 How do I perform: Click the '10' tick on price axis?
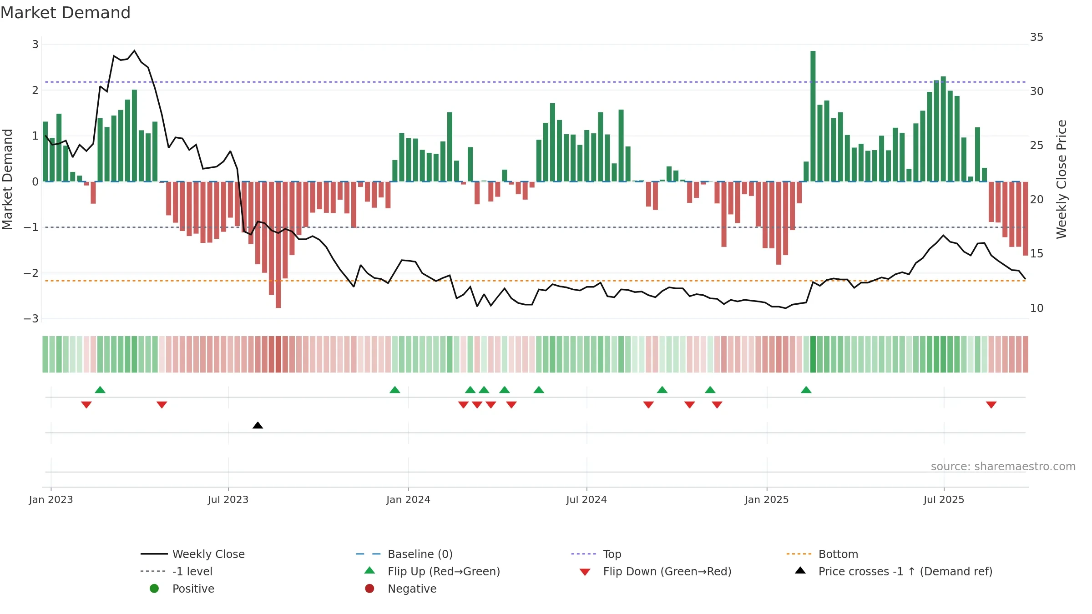click(x=1037, y=308)
